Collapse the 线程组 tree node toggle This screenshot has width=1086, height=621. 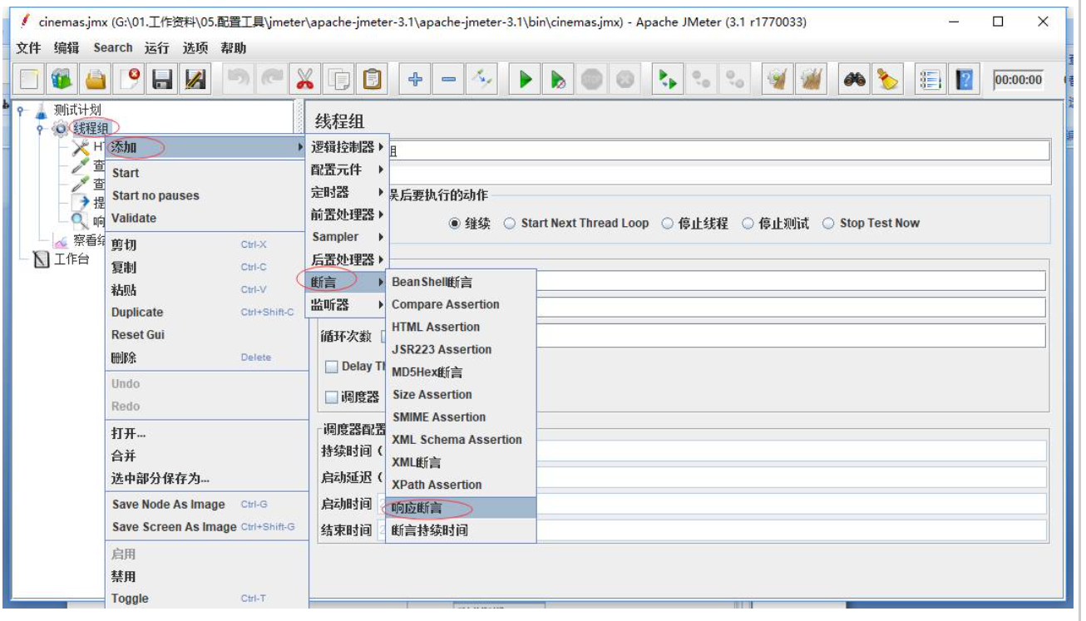(x=39, y=129)
